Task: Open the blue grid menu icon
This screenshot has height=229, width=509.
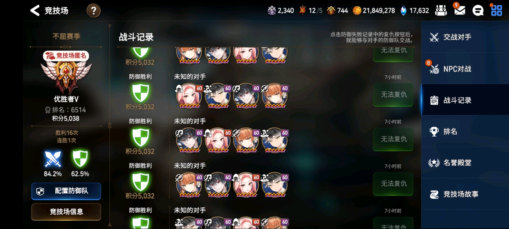Action: (496, 11)
